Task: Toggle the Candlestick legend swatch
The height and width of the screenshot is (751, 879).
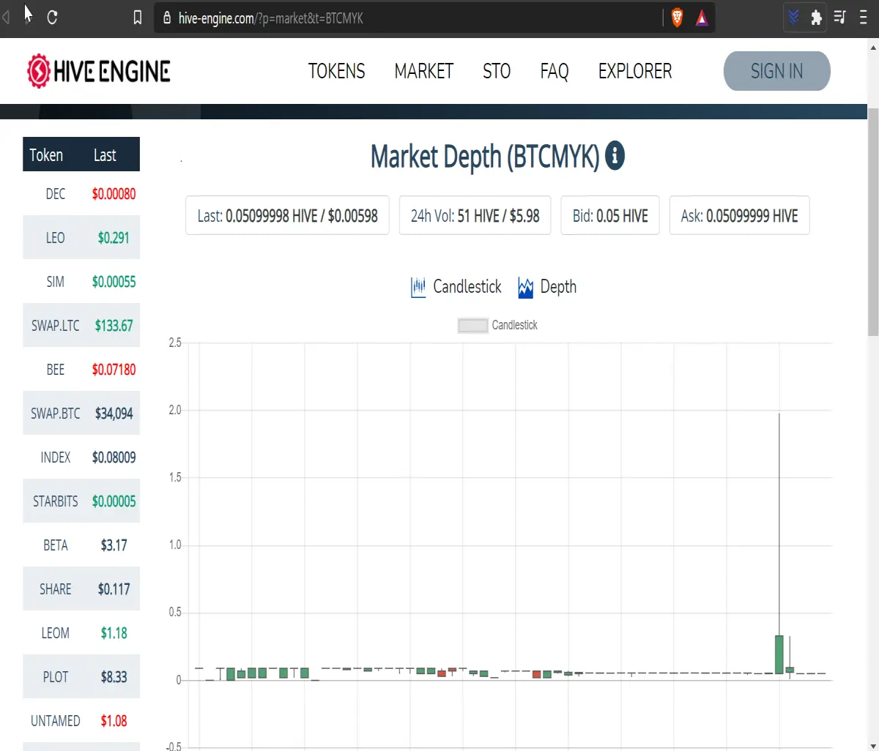Action: tap(473, 325)
